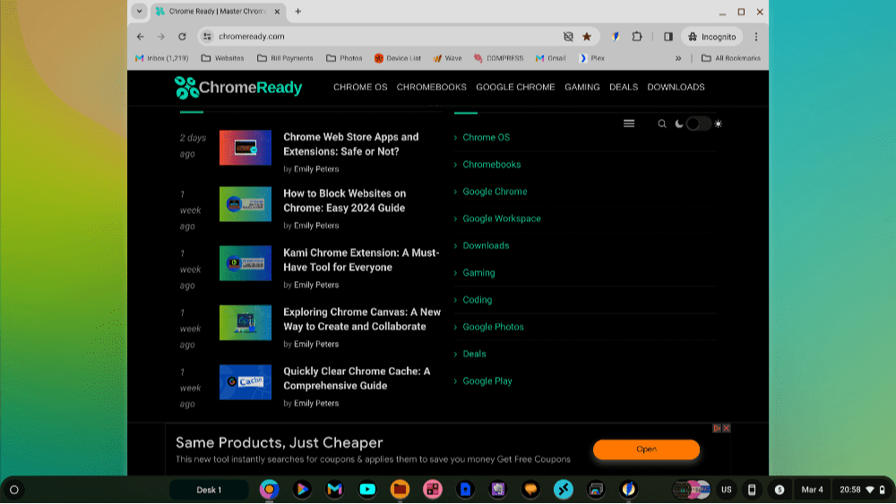Open How to Block Websites on Chrome article
The image size is (896, 504).
(x=345, y=201)
